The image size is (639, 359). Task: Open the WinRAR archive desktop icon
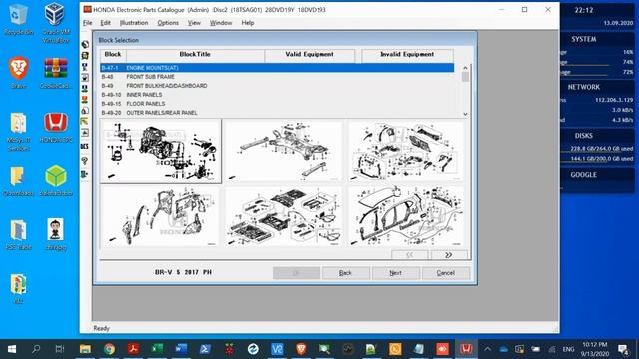(56, 73)
